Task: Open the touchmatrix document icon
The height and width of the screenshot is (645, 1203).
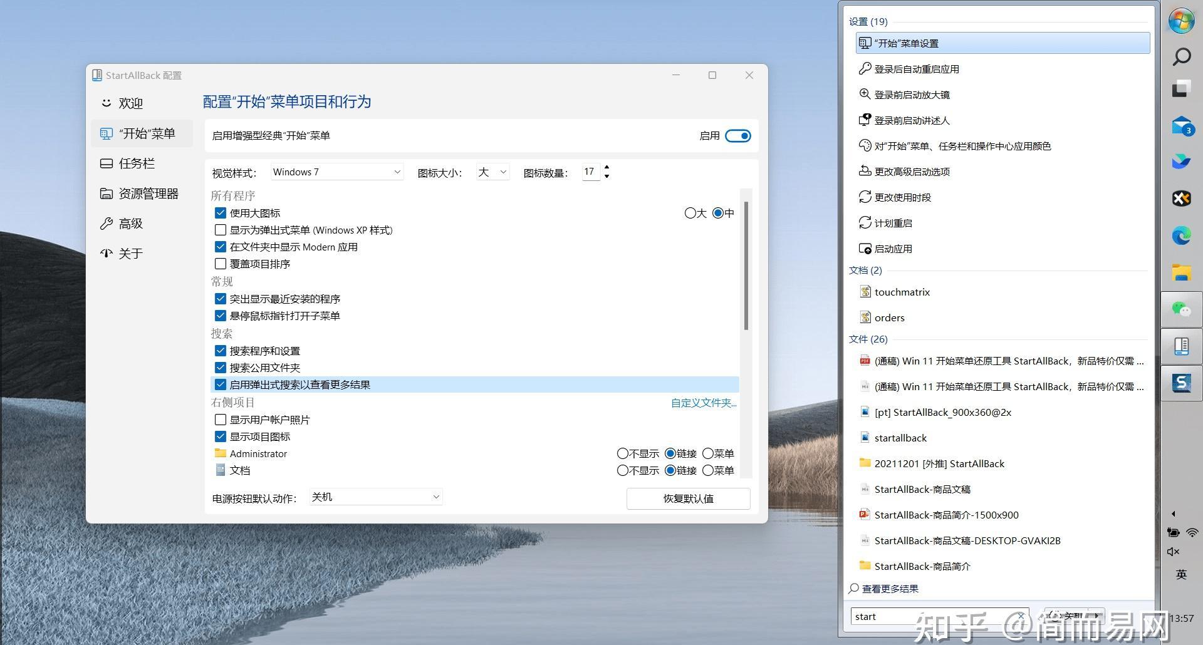Action: [865, 292]
